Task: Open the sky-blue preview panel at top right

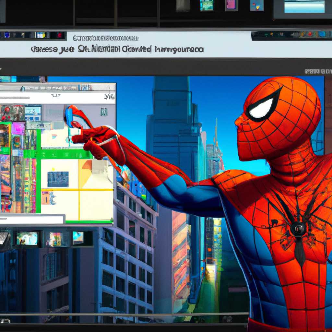Action: click(304, 6)
